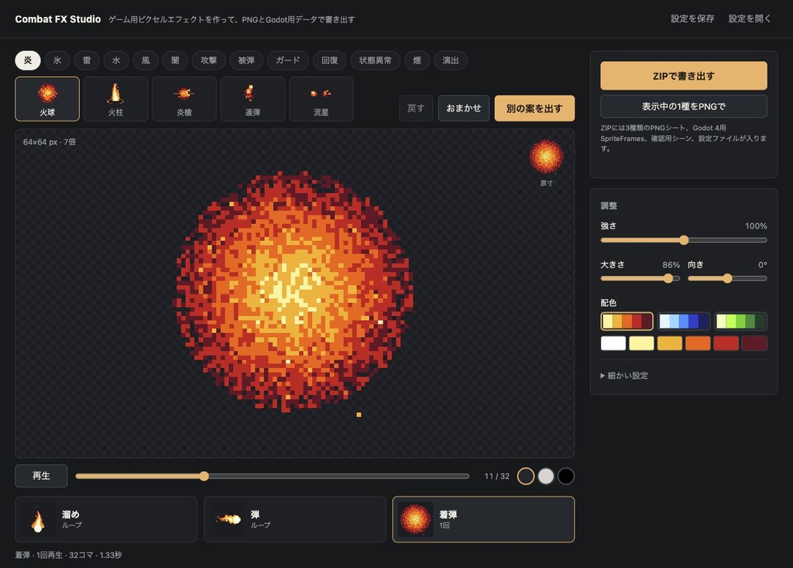Switch to the 状態異常 status ailment tab
This screenshot has height=568, width=793.
[376, 60]
